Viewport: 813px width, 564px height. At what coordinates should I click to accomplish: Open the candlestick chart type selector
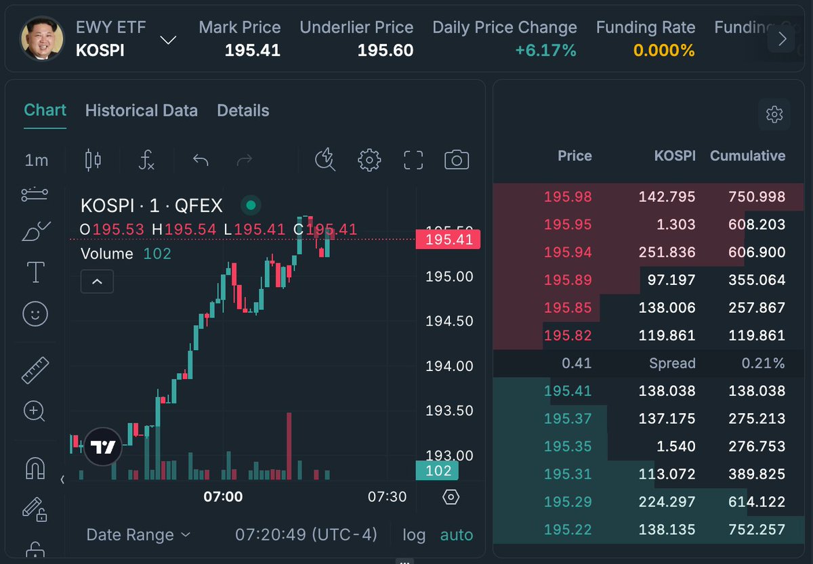pos(93,160)
